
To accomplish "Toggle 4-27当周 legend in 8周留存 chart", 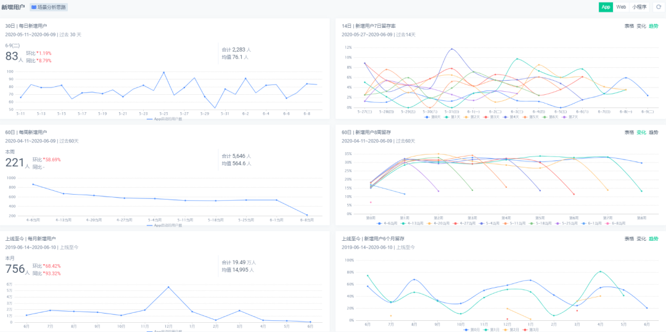I will coord(464,224).
